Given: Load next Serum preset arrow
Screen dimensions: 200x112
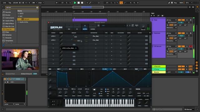Looking at the screenshot, I should tap(130, 26).
